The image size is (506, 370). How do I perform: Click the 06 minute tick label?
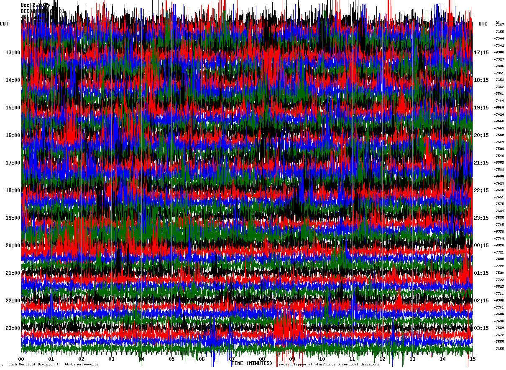202,359
